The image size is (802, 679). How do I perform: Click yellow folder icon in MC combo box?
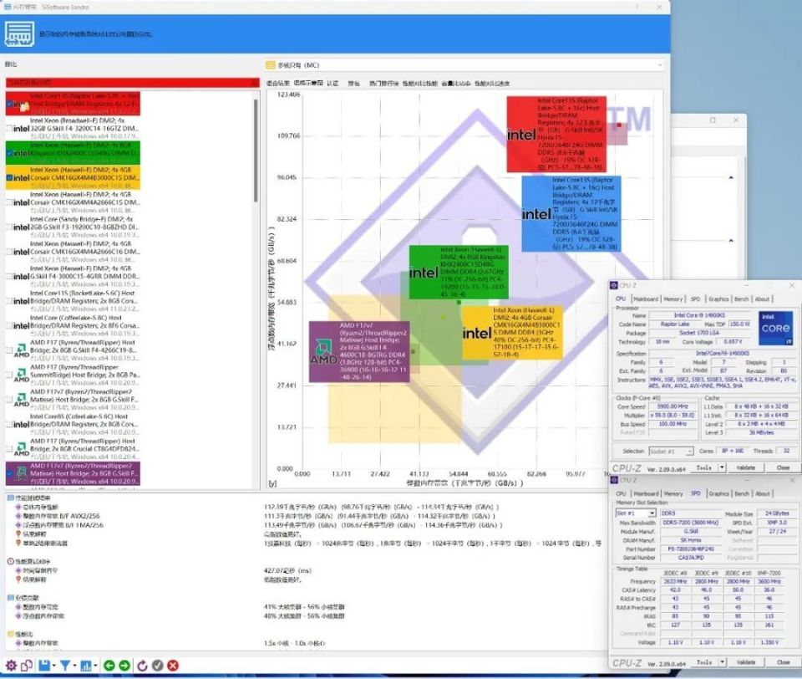271,65
